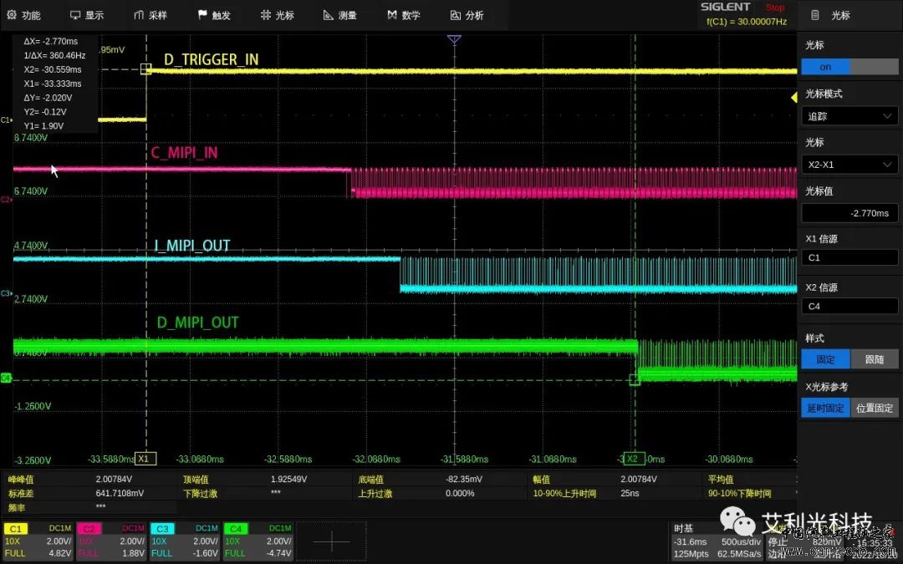Screen dimensions: 903x564
Task: Click the yellow cursor square on D_TRIGGER_IN trace
Action: [145, 69]
